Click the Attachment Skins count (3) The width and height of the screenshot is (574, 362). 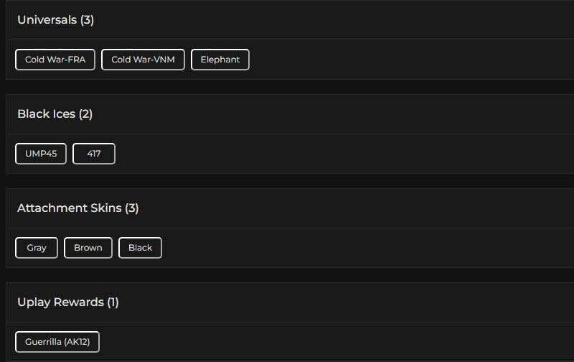132,208
